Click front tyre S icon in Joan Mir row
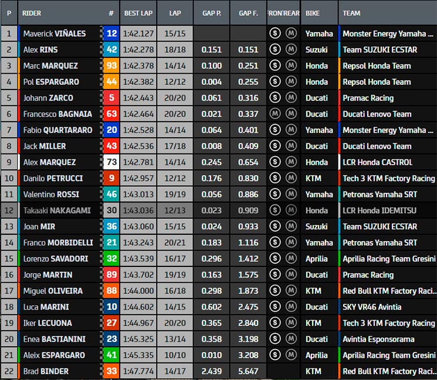The height and width of the screenshot is (380, 437). 275,226
